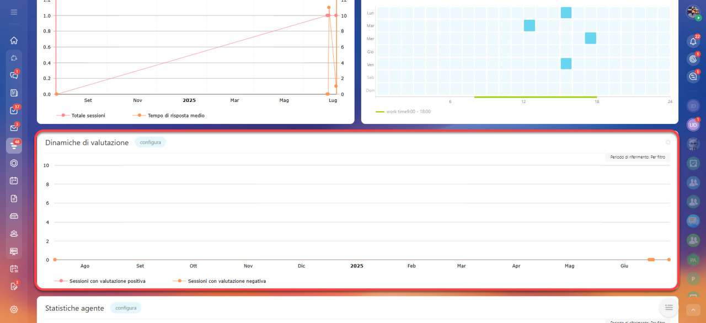Click the highlighted heatmap cell in Lun row
The width and height of the screenshot is (706, 323).
point(566,13)
